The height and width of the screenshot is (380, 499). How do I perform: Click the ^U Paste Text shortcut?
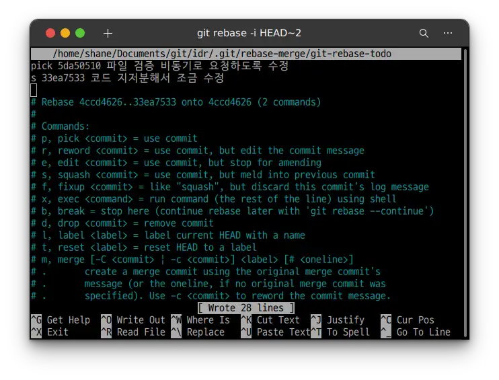click(x=276, y=332)
